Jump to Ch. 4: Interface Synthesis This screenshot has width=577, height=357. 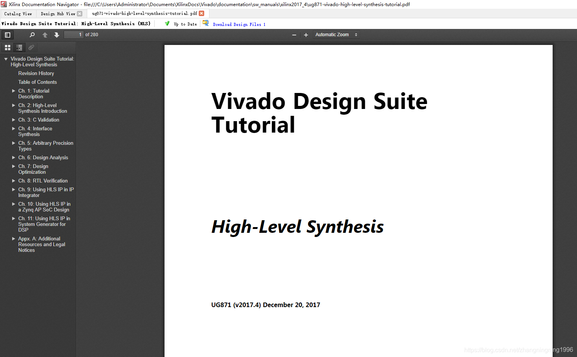point(35,131)
